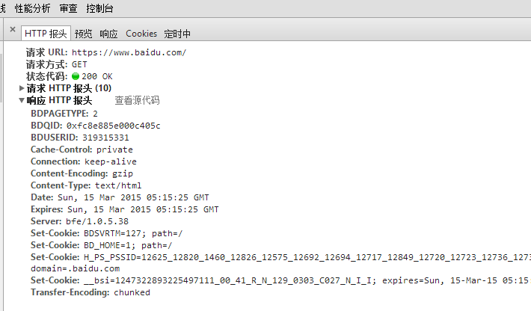Switch to the 响应 tab
Screen dimensions: 531x311
(x=108, y=34)
